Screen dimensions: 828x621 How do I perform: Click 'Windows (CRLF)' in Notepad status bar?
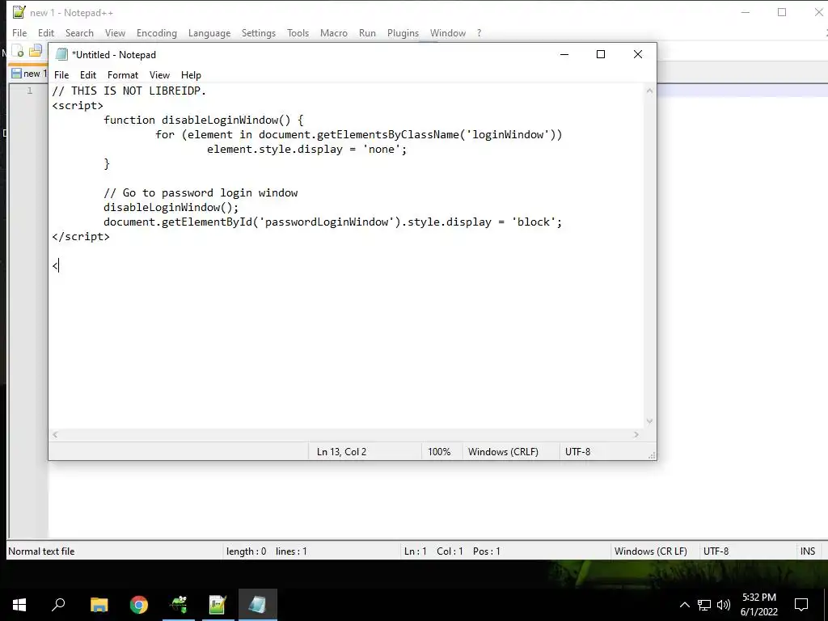(x=503, y=452)
